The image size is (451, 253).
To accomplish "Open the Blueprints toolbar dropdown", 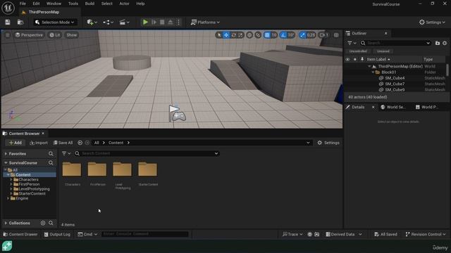I will click(108, 22).
